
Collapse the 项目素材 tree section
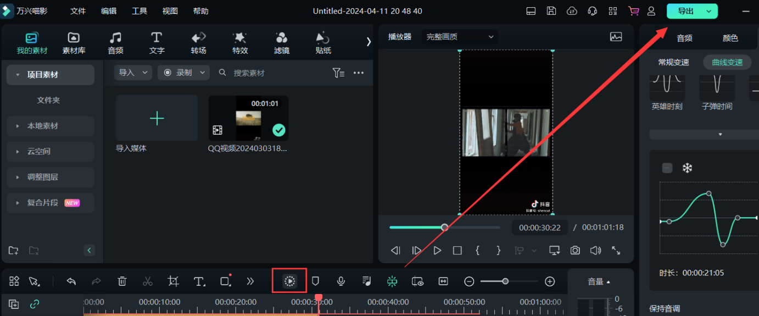tap(18, 75)
